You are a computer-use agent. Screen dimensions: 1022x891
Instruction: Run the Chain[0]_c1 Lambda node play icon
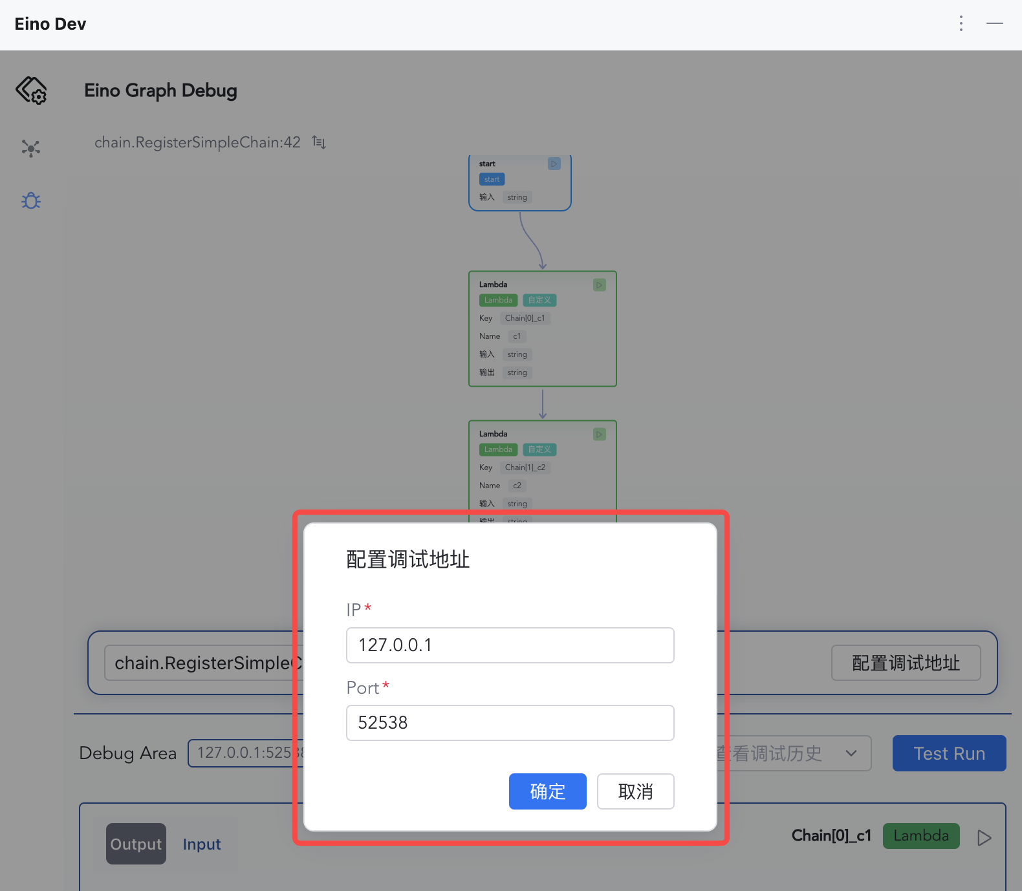[x=600, y=284]
